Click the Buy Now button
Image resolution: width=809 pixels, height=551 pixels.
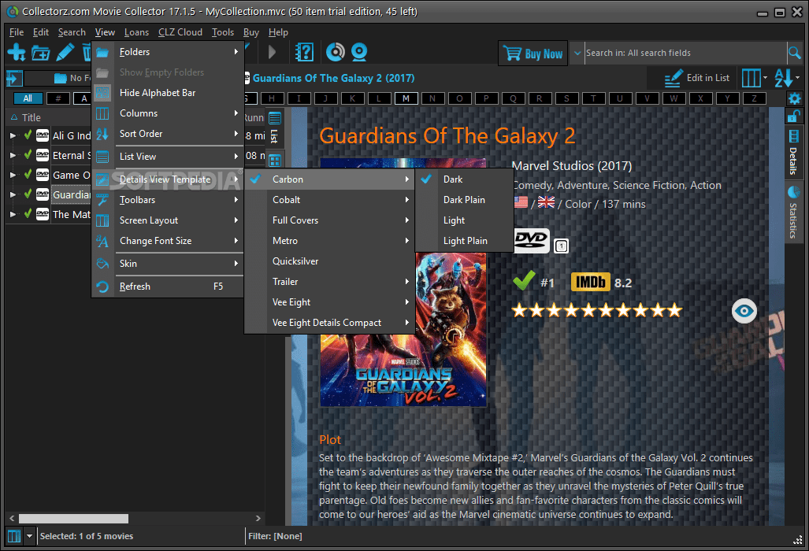click(533, 52)
